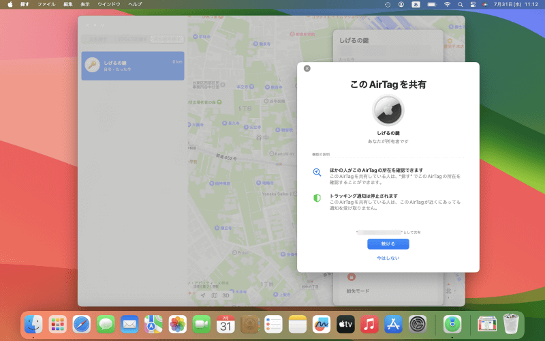Click the magnifier location icon in dialog
This screenshot has height=341, width=545.
coord(317,173)
